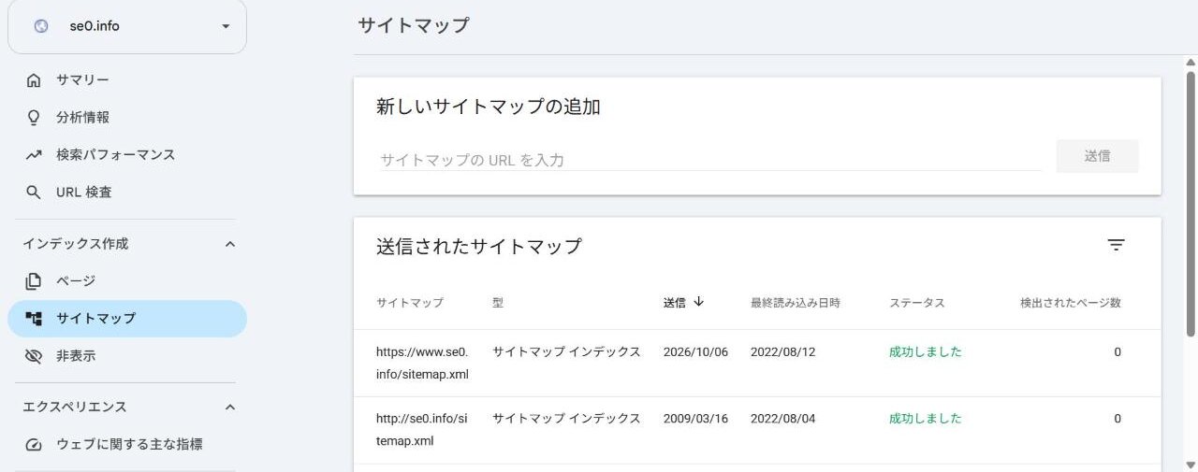This screenshot has height=472, width=1198.
Task: Open the filter icon in 送信されたサイトマップ
Action: coord(1116,246)
